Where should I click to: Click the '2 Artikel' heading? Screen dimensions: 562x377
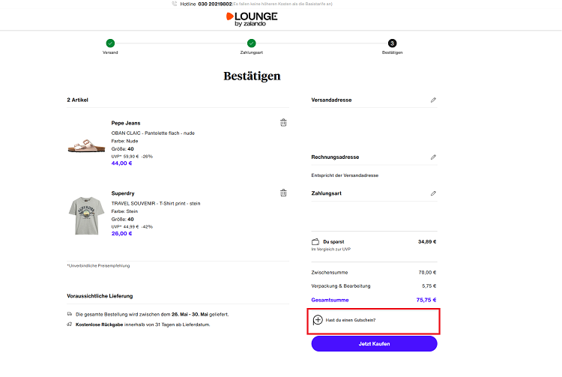pyautogui.click(x=77, y=100)
